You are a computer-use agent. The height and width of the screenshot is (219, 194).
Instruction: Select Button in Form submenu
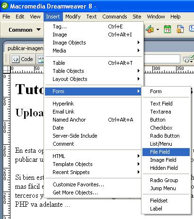pyautogui.click(x=166, y=120)
